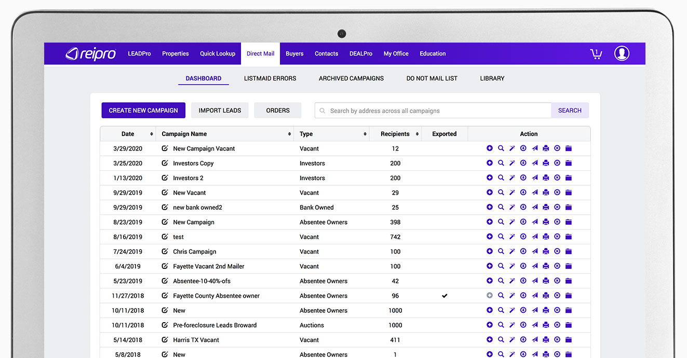
Task: Sort campaigns by Date column arrows
Action: pyautogui.click(x=152, y=134)
